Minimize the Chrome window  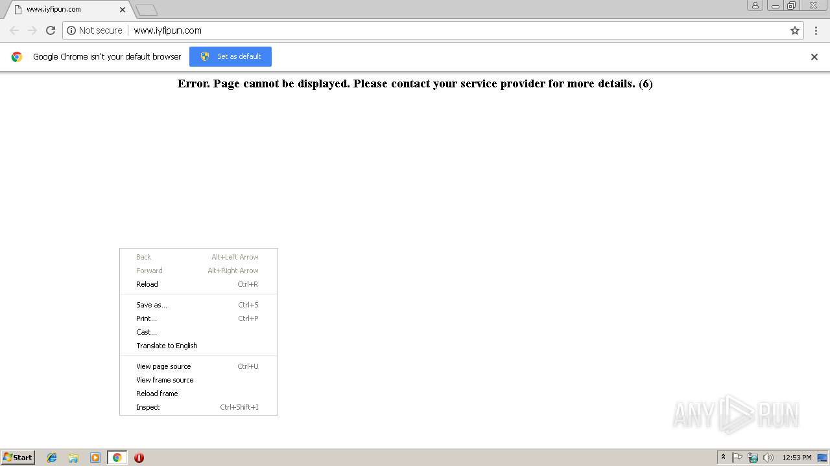[x=776, y=5]
